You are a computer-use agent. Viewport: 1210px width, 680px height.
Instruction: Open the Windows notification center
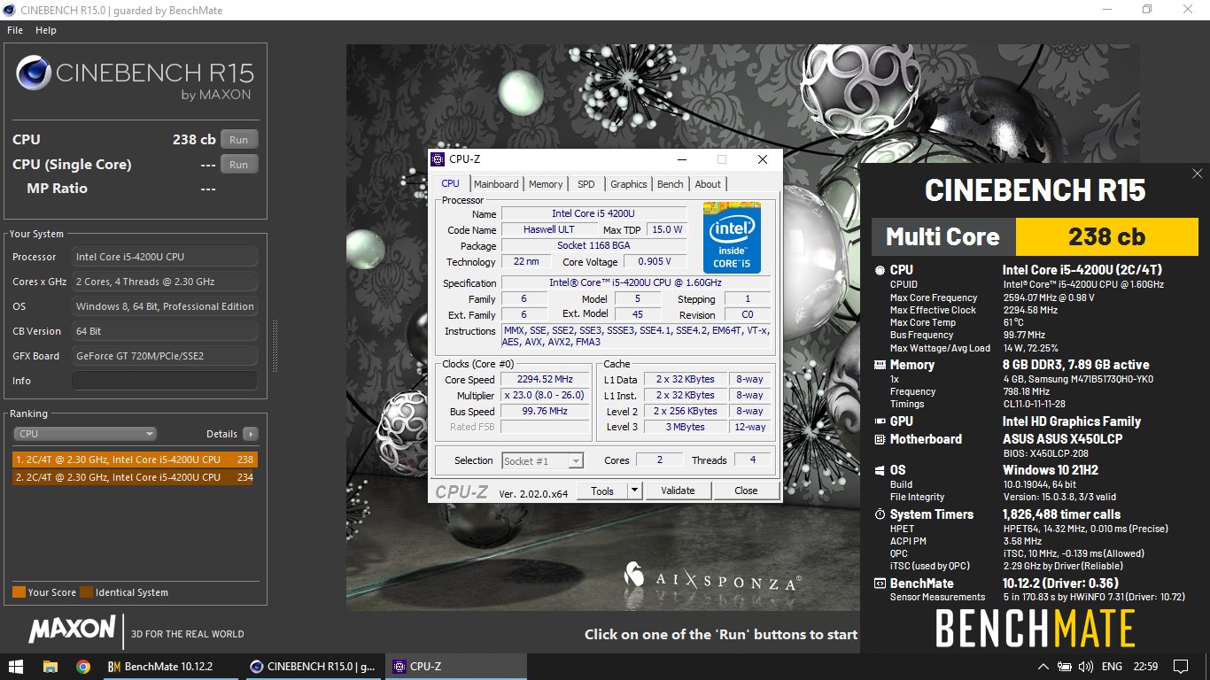[x=1181, y=667]
